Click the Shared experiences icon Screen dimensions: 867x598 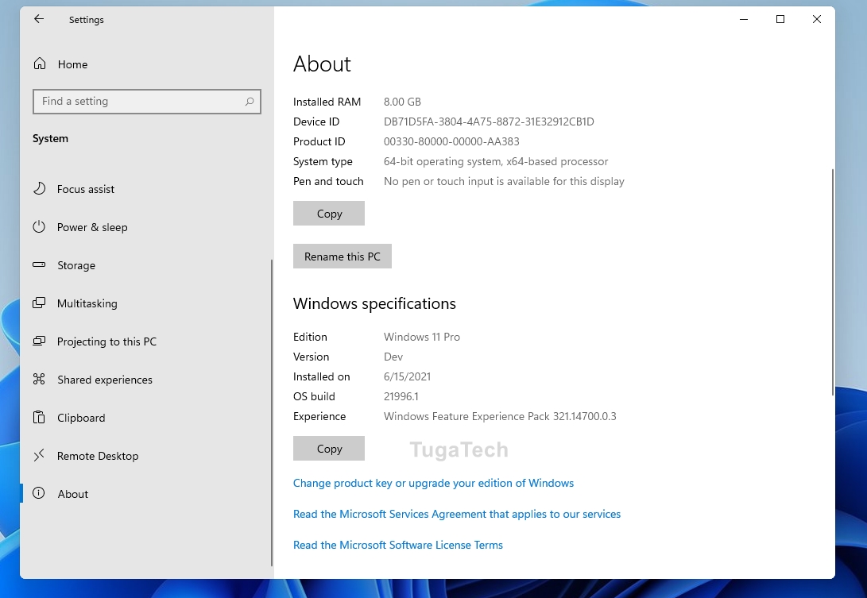pyautogui.click(x=39, y=379)
